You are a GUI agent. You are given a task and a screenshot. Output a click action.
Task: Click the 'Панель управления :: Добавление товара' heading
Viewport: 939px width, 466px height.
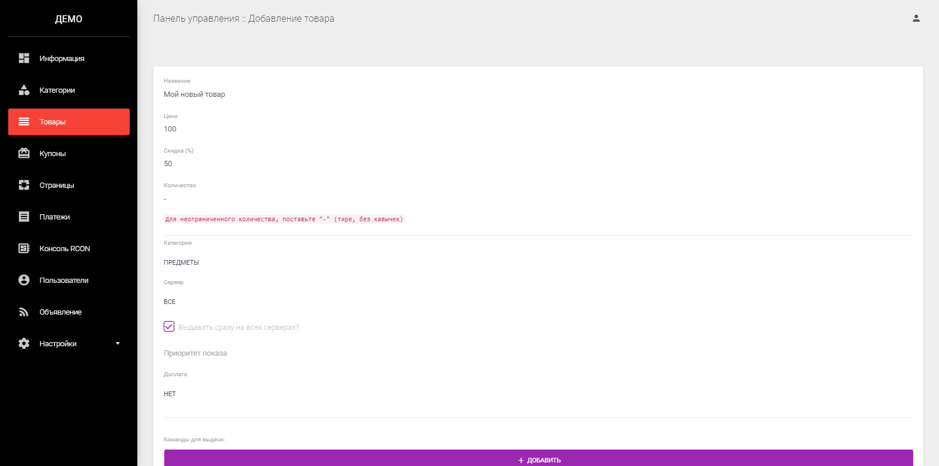[x=244, y=18]
